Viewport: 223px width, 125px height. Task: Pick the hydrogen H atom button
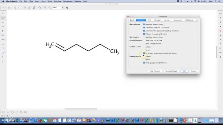(220, 18)
